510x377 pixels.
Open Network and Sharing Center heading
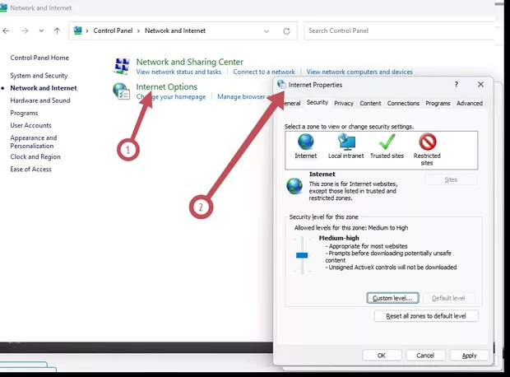[x=190, y=62]
